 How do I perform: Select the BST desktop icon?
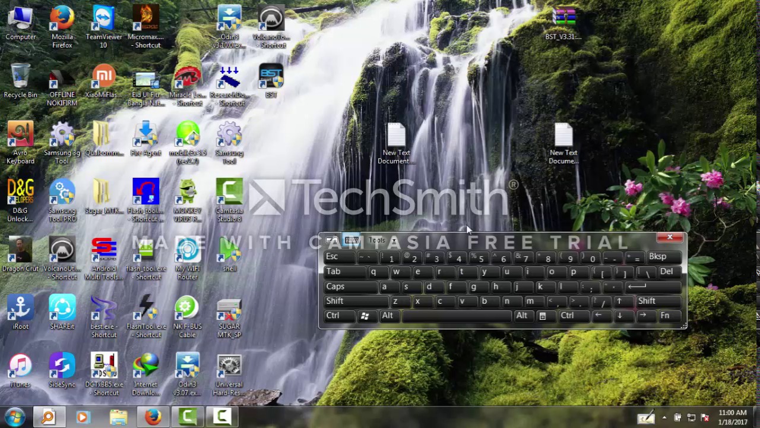[271, 81]
